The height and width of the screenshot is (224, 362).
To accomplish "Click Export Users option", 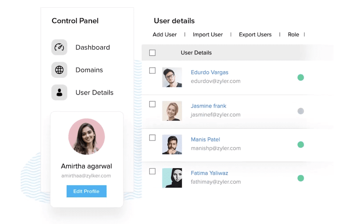I will [255, 34].
